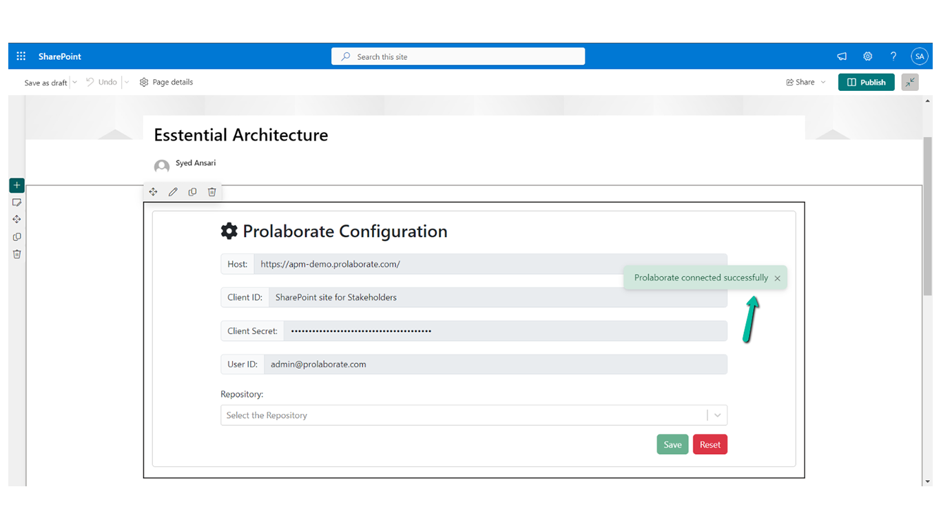Expand the Undo dropdown arrow
Image resolution: width=941 pixels, height=529 pixels.
tap(126, 82)
